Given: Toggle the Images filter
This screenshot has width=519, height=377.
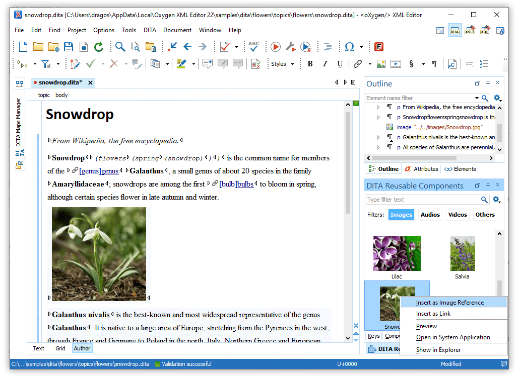Looking at the screenshot, I should [401, 215].
